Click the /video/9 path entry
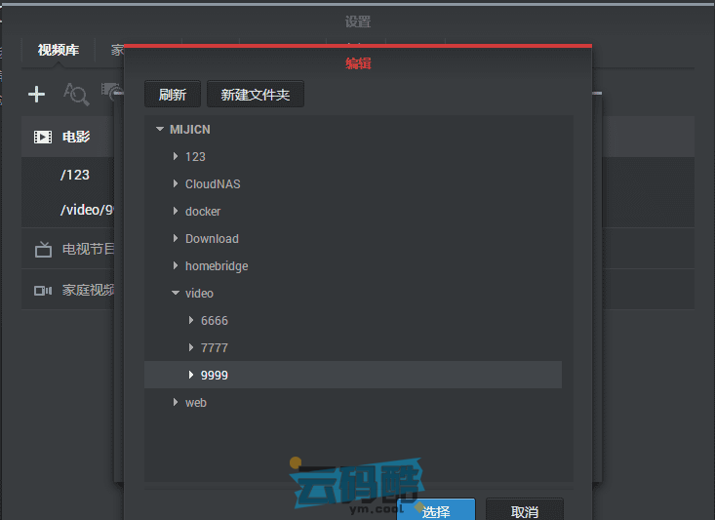Viewport: 715px width, 520px height. pyautogui.click(x=87, y=210)
